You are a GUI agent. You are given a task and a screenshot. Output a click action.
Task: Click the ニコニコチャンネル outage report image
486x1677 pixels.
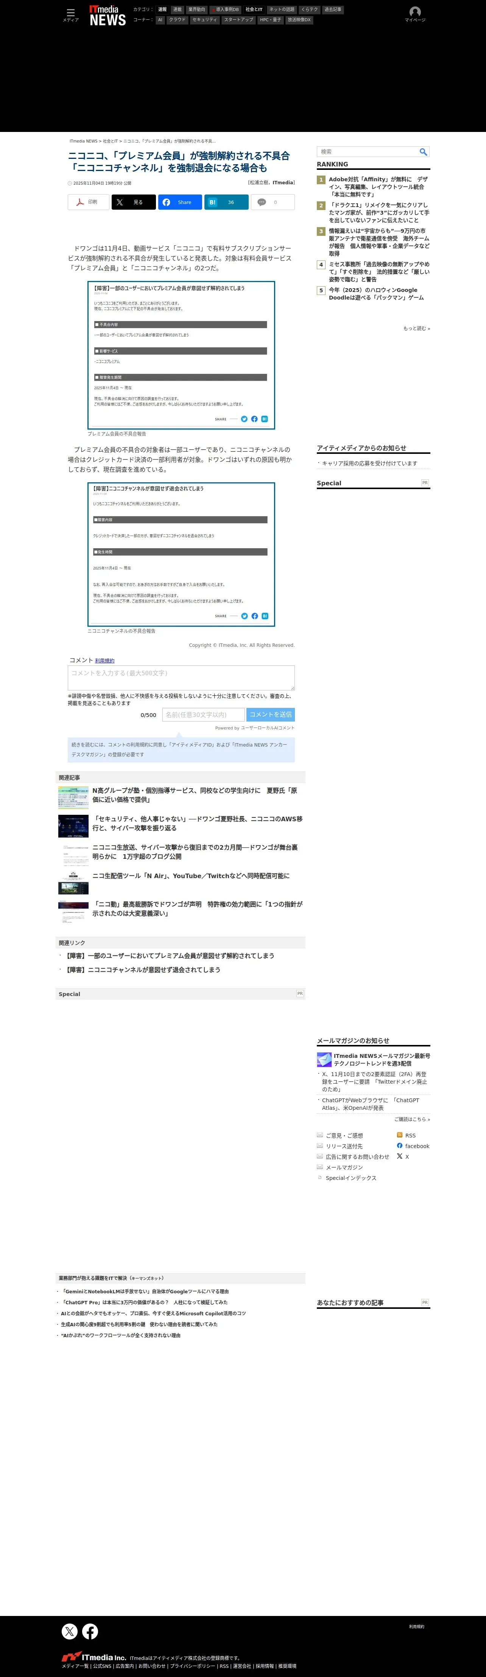coord(181,555)
